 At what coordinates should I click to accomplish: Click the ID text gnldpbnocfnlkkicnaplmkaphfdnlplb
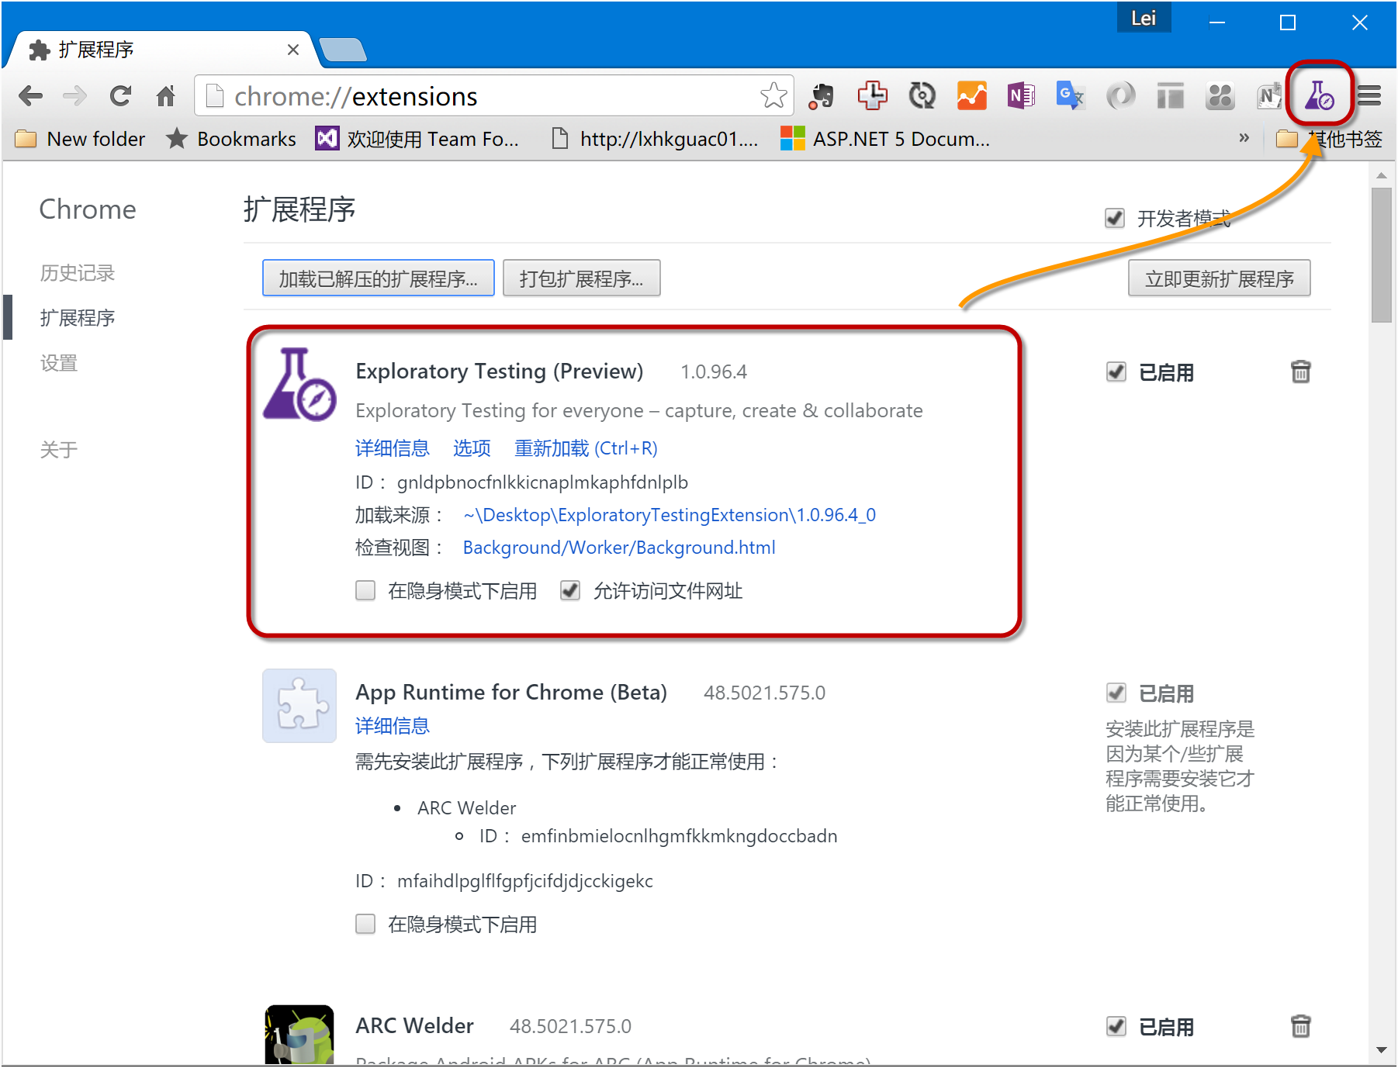[x=542, y=482]
